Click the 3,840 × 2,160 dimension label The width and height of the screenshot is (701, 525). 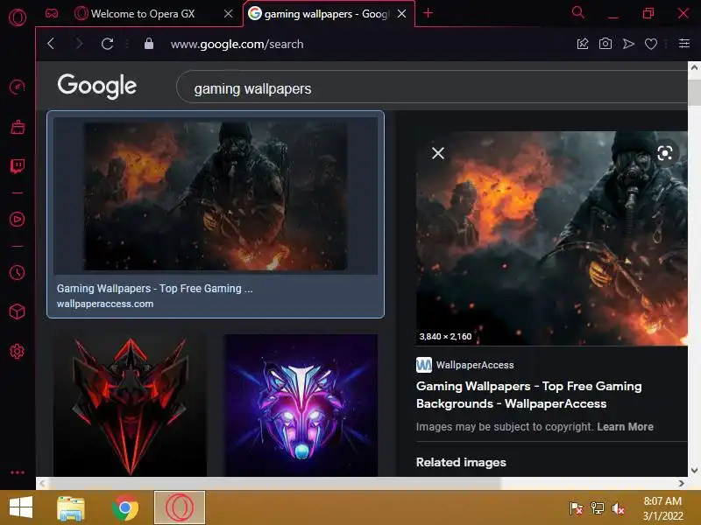coord(445,337)
